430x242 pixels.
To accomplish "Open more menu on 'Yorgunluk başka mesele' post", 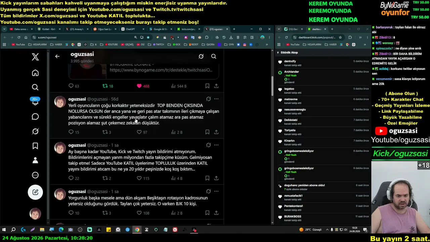I will (x=216, y=191).
